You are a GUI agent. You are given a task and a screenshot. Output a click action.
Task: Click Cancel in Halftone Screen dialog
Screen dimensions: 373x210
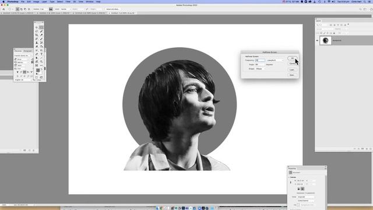coord(292,64)
